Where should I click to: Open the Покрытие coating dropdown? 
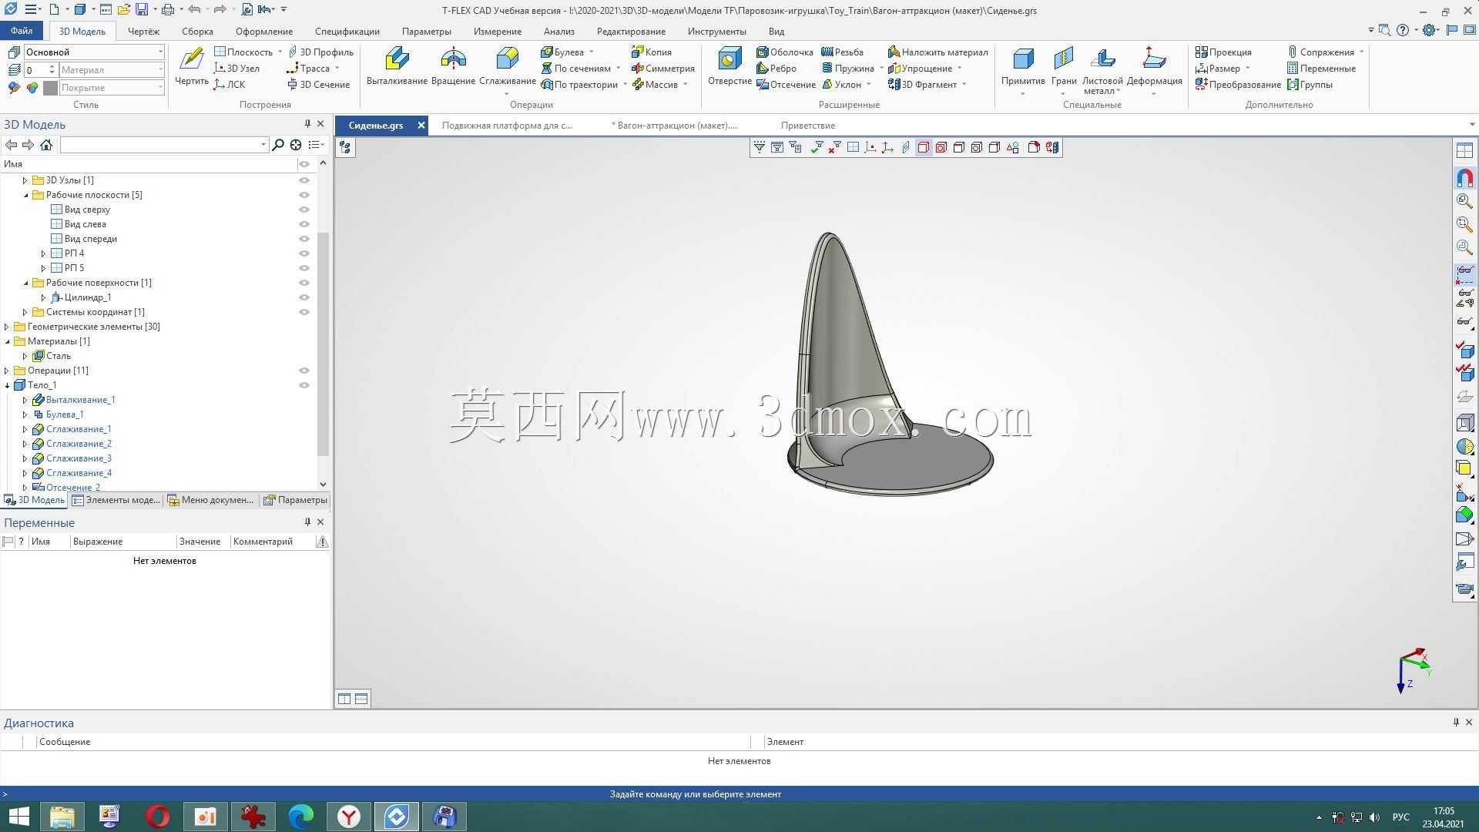160,87
